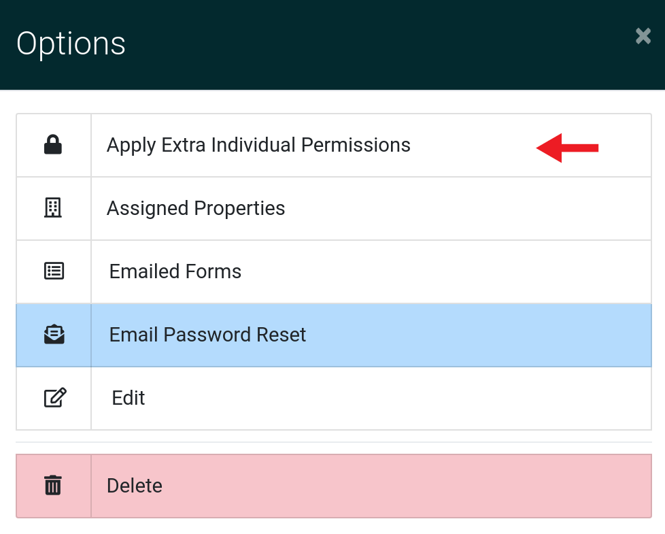Click the pencil-and-square Edit icon
The width and height of the screenshot is (665, 534).
pyautogui.click(x=54, y=397)
